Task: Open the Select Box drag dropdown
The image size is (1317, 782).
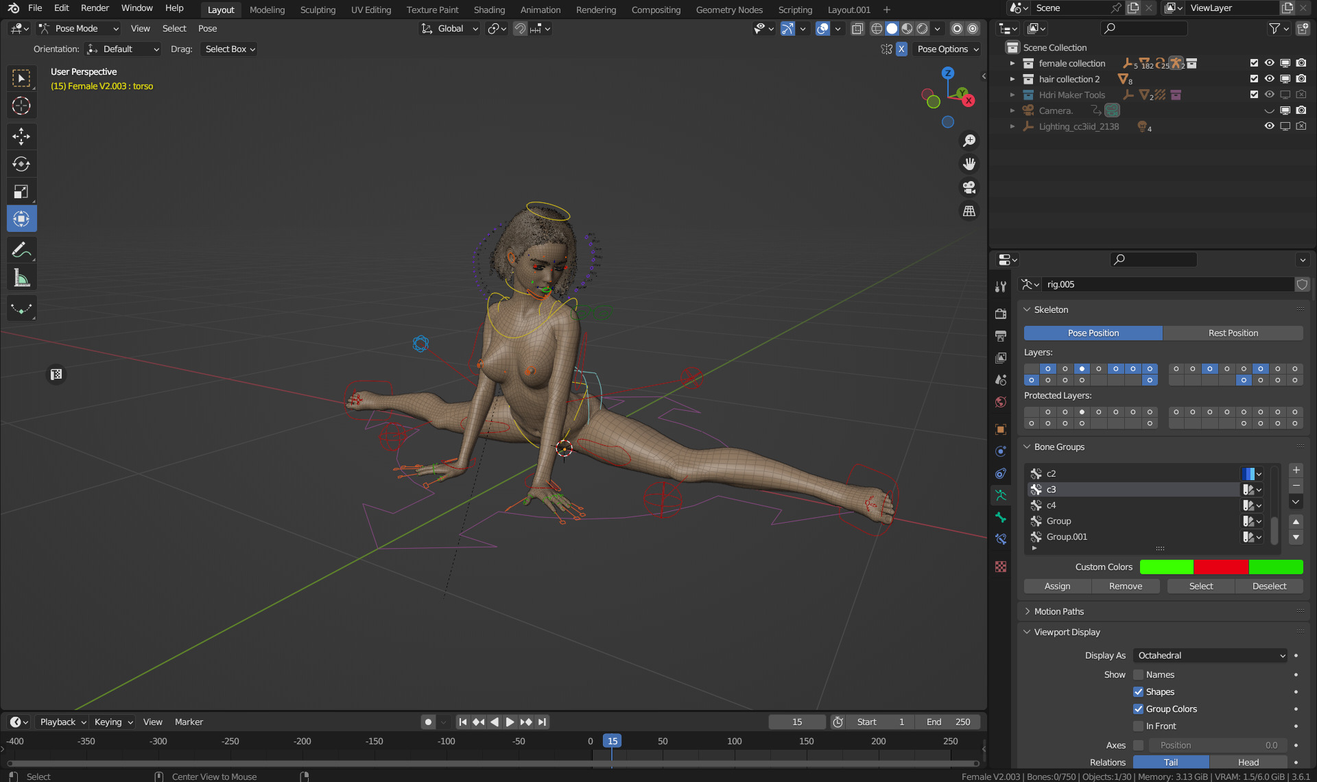Action: [x=229, y=49]
